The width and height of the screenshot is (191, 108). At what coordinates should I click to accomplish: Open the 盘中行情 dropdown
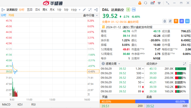click(90, 15)
